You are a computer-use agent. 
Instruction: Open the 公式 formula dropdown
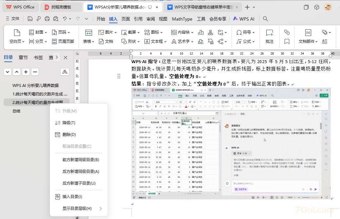pyautogui.click(x=244, y=42)
